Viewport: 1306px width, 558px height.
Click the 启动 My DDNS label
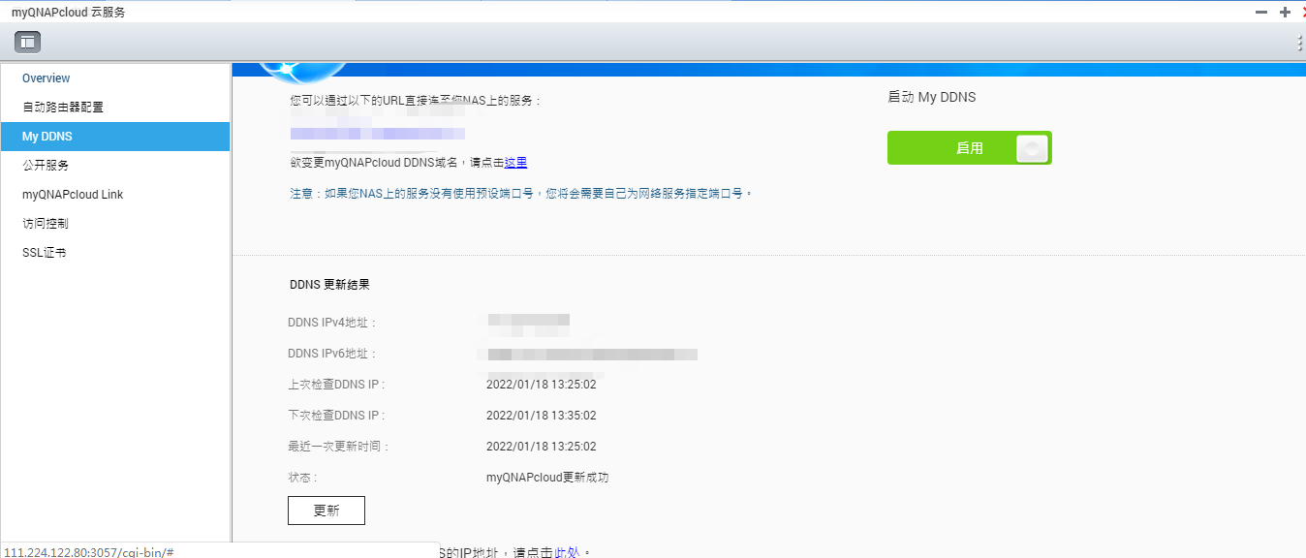pos(931,97)
